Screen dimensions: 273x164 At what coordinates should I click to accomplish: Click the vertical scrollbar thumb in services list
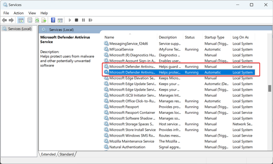(x=269, y=88)
